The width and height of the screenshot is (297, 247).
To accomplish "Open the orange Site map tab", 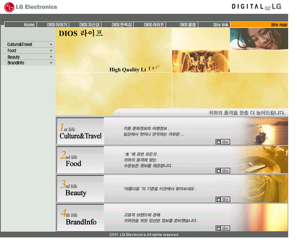I will [259, 25].
